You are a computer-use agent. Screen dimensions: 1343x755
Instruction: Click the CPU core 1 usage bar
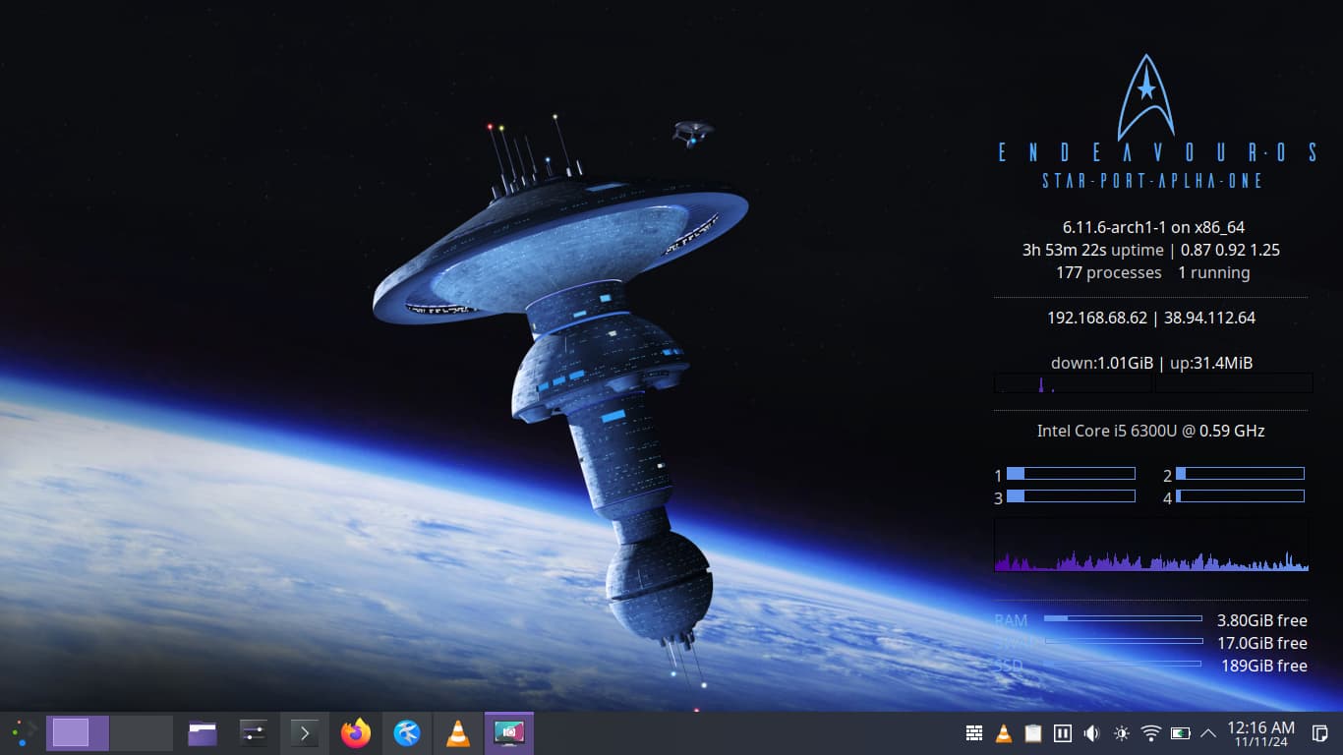coord(1071,474)
